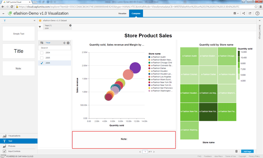Click the efashion-Demo visualization logo icon
Image resolution: width=263 pixels, height=158 pixels.
click(x=10, y=13)
